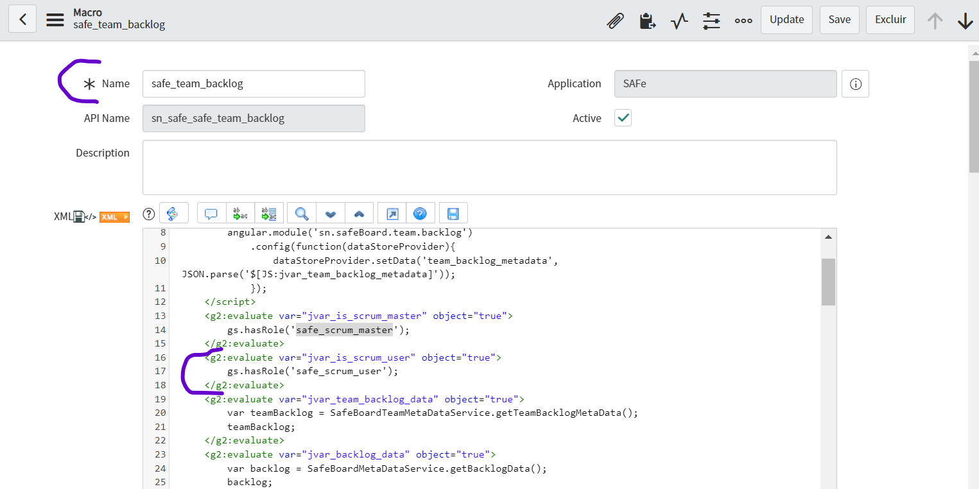Click the Replace icon in editor toolbar
This screenshot has height=489, width=979.
[x=240, y=213]
